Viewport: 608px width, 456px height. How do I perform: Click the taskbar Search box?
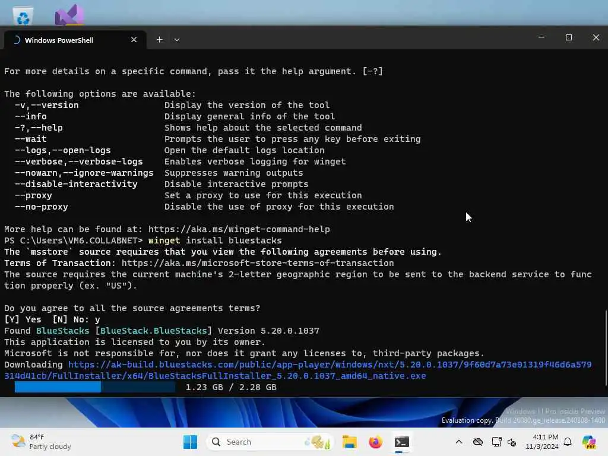tap(270, 442)
